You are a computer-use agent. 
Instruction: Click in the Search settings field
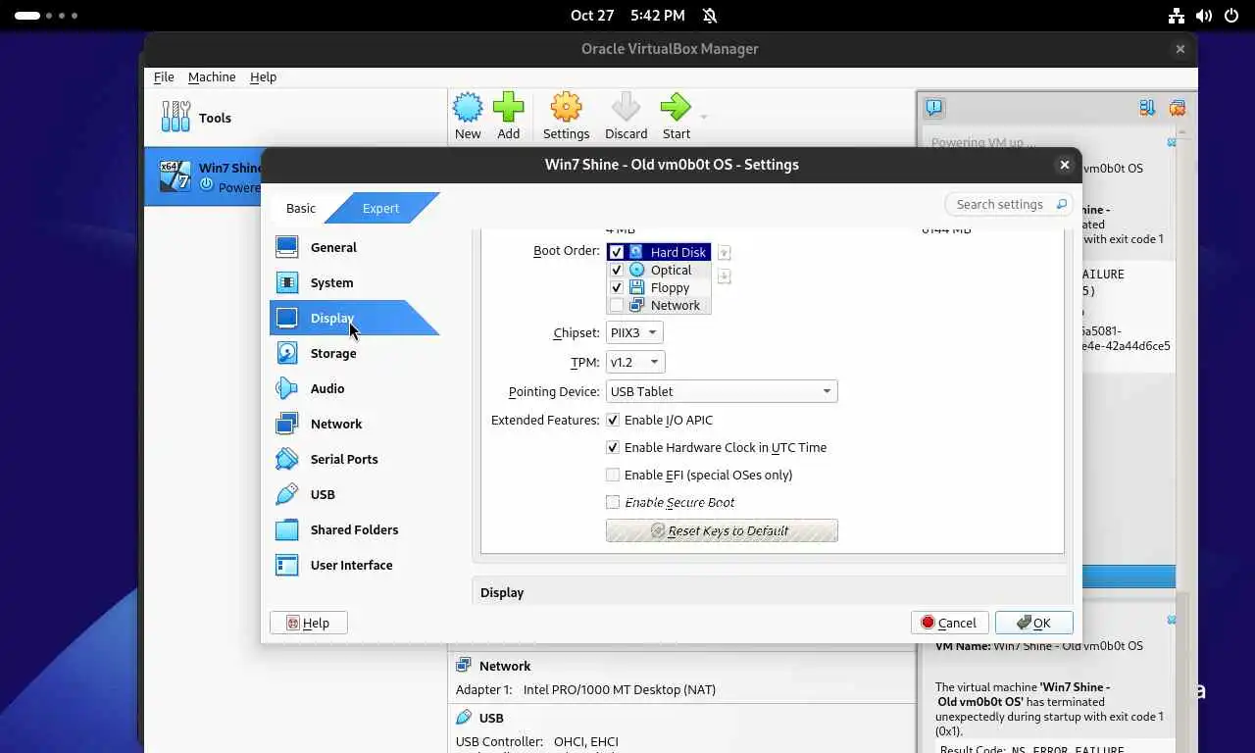point(1008,204)
